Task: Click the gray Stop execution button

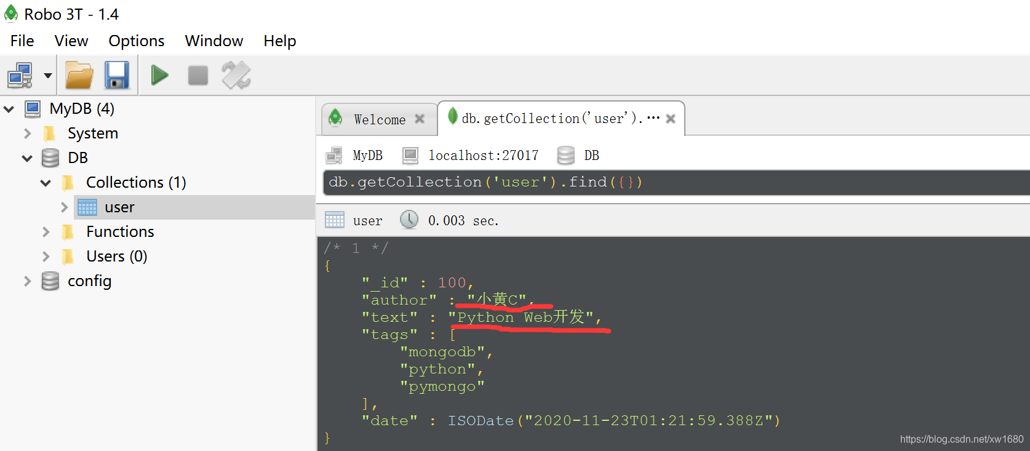Action: (198, 76)
